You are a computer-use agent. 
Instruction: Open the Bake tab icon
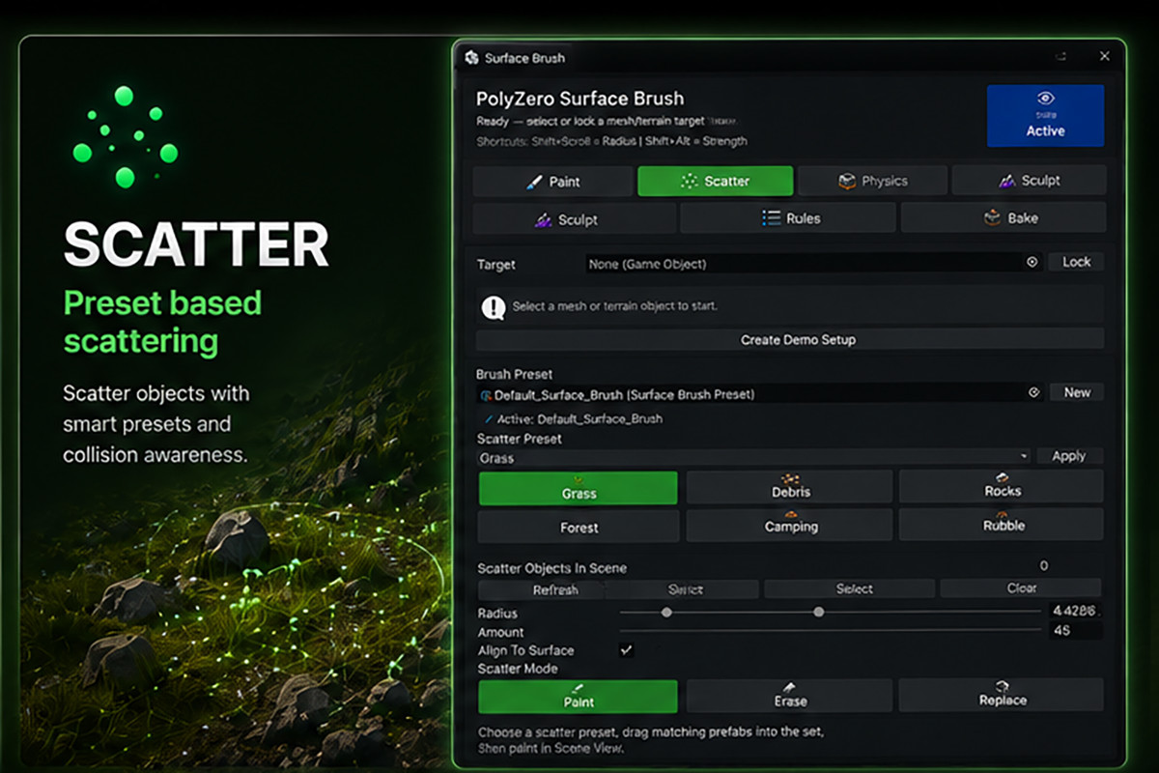pyautogui.click(x=992, y=217)
